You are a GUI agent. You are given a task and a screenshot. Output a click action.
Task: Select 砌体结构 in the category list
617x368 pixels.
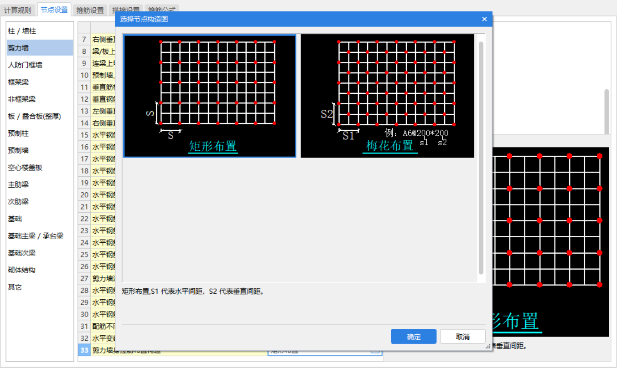pos(40,270)
